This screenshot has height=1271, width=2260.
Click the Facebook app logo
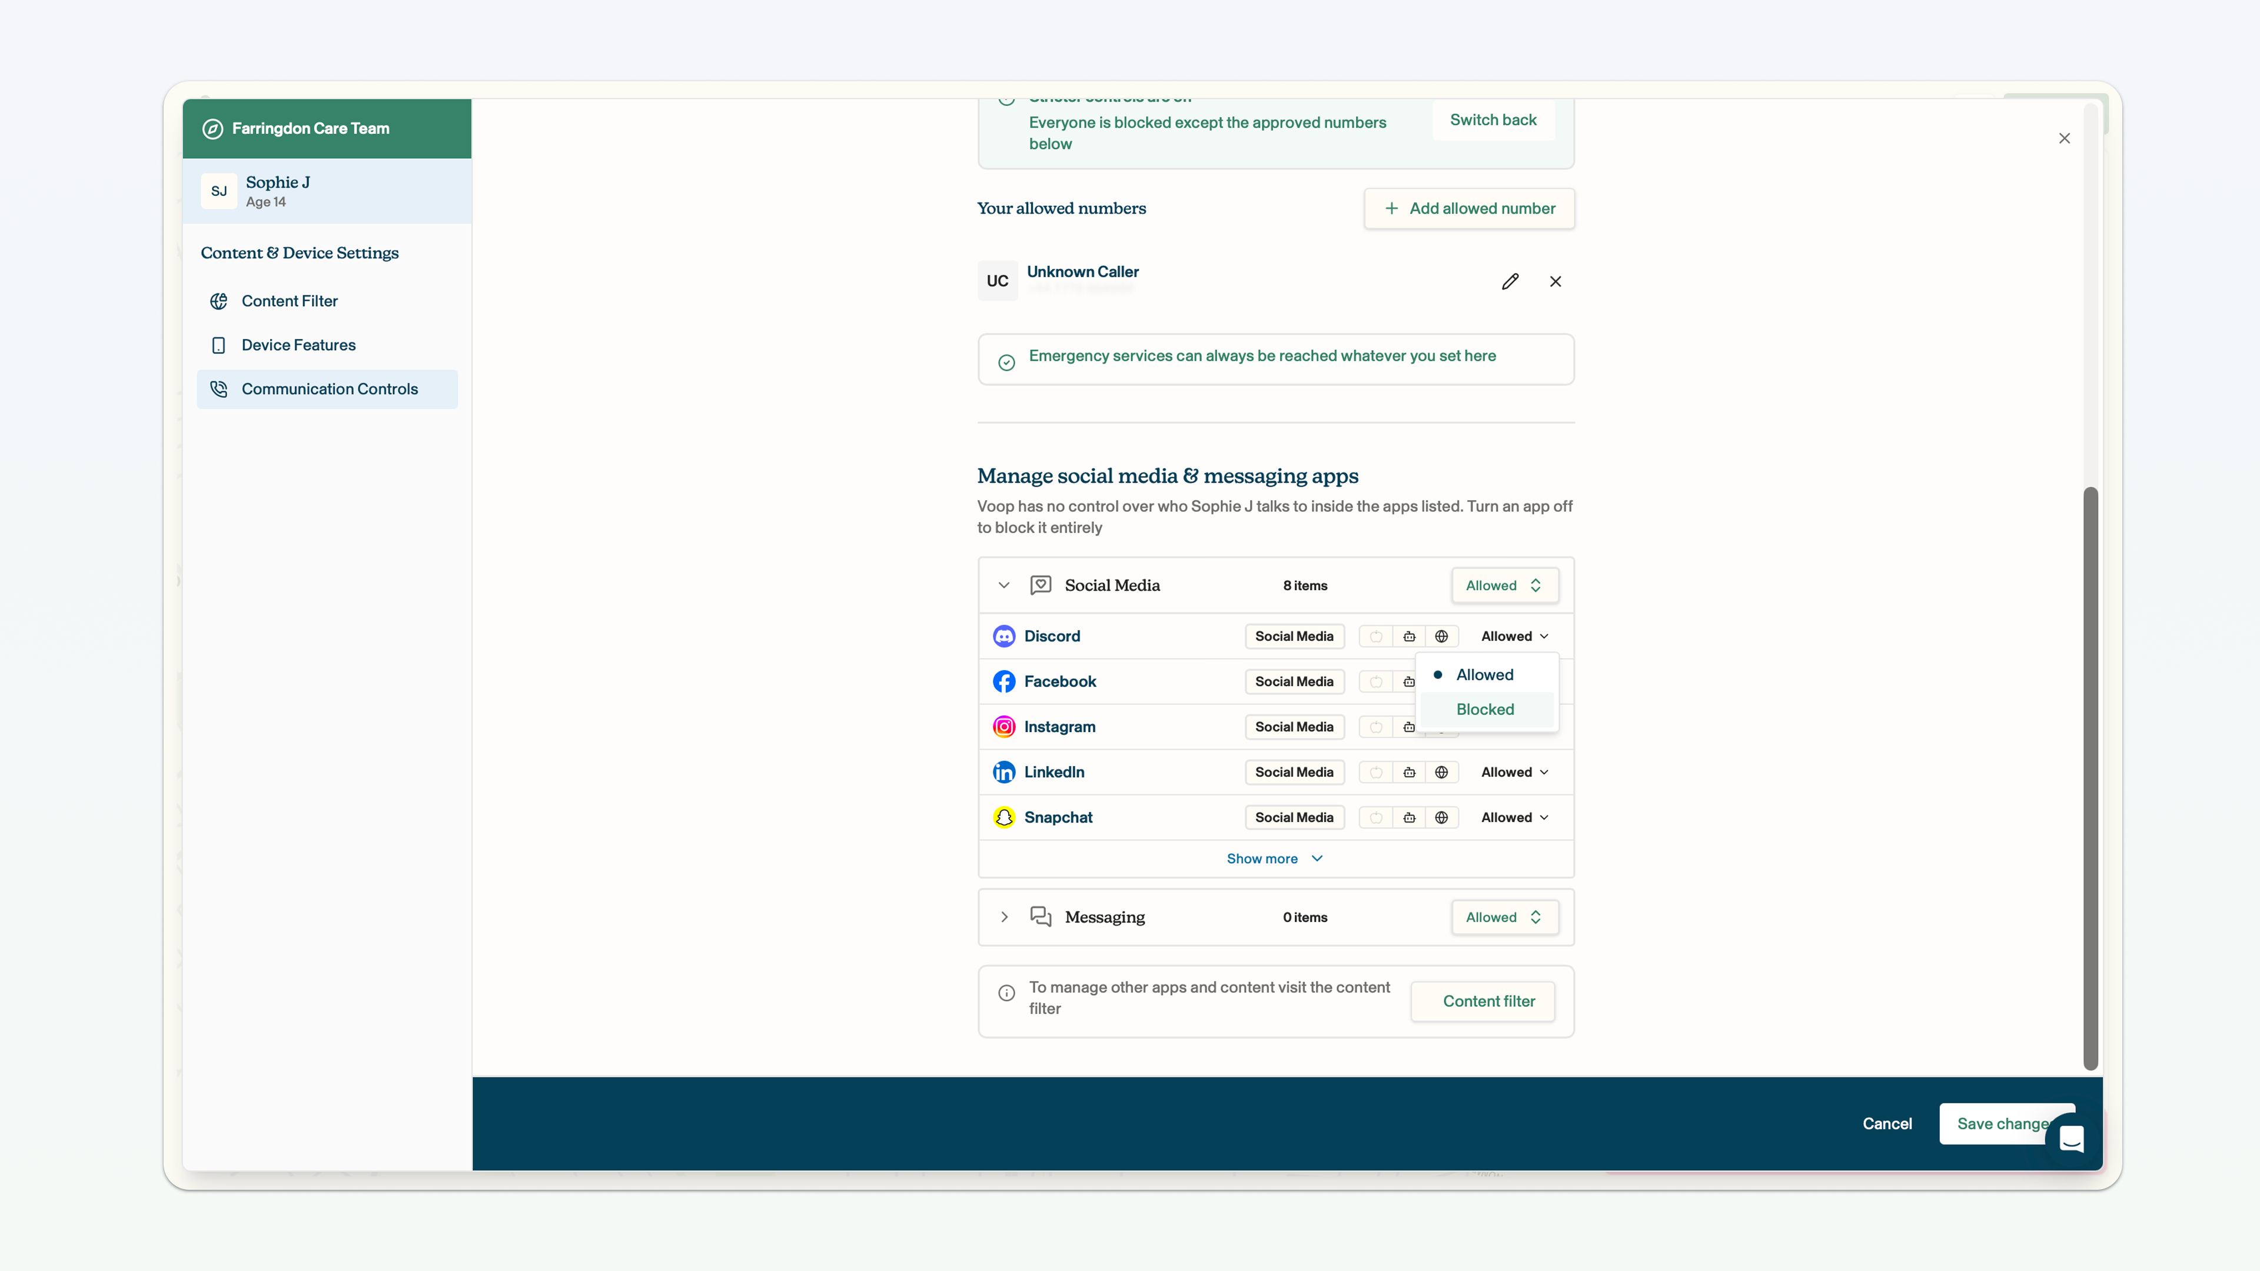[x=1003, y=681]
